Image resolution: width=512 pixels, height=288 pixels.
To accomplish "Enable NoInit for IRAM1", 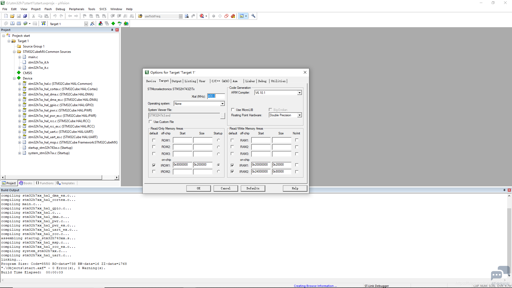I will [297, 165].
